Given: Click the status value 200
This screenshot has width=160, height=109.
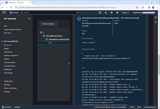Looking at the screenshot, I should (x=83, y=34).
